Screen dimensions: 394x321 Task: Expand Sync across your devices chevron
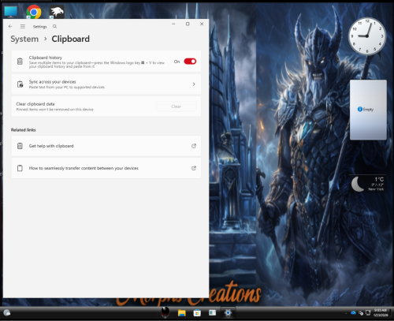coord(194,84)
